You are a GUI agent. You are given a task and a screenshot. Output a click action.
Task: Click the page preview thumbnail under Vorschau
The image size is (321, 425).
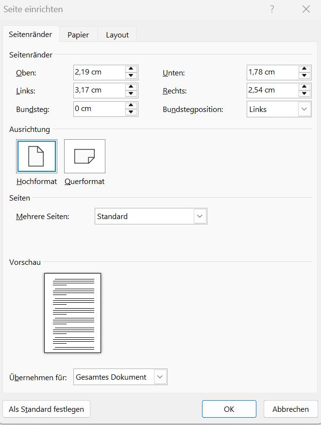(72, 313)
